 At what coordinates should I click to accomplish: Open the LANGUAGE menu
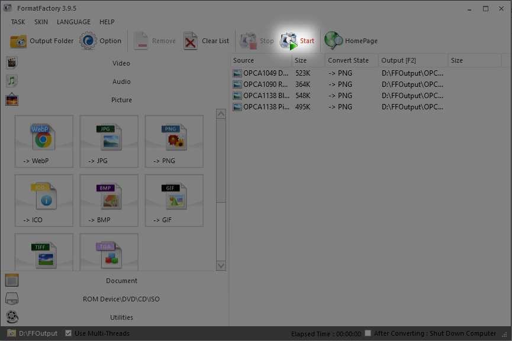[73, 22]
